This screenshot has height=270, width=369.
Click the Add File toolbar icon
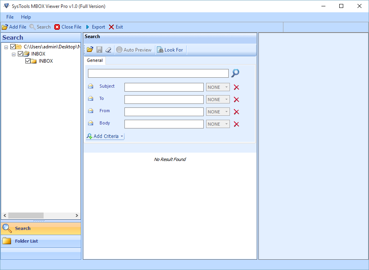5,27
